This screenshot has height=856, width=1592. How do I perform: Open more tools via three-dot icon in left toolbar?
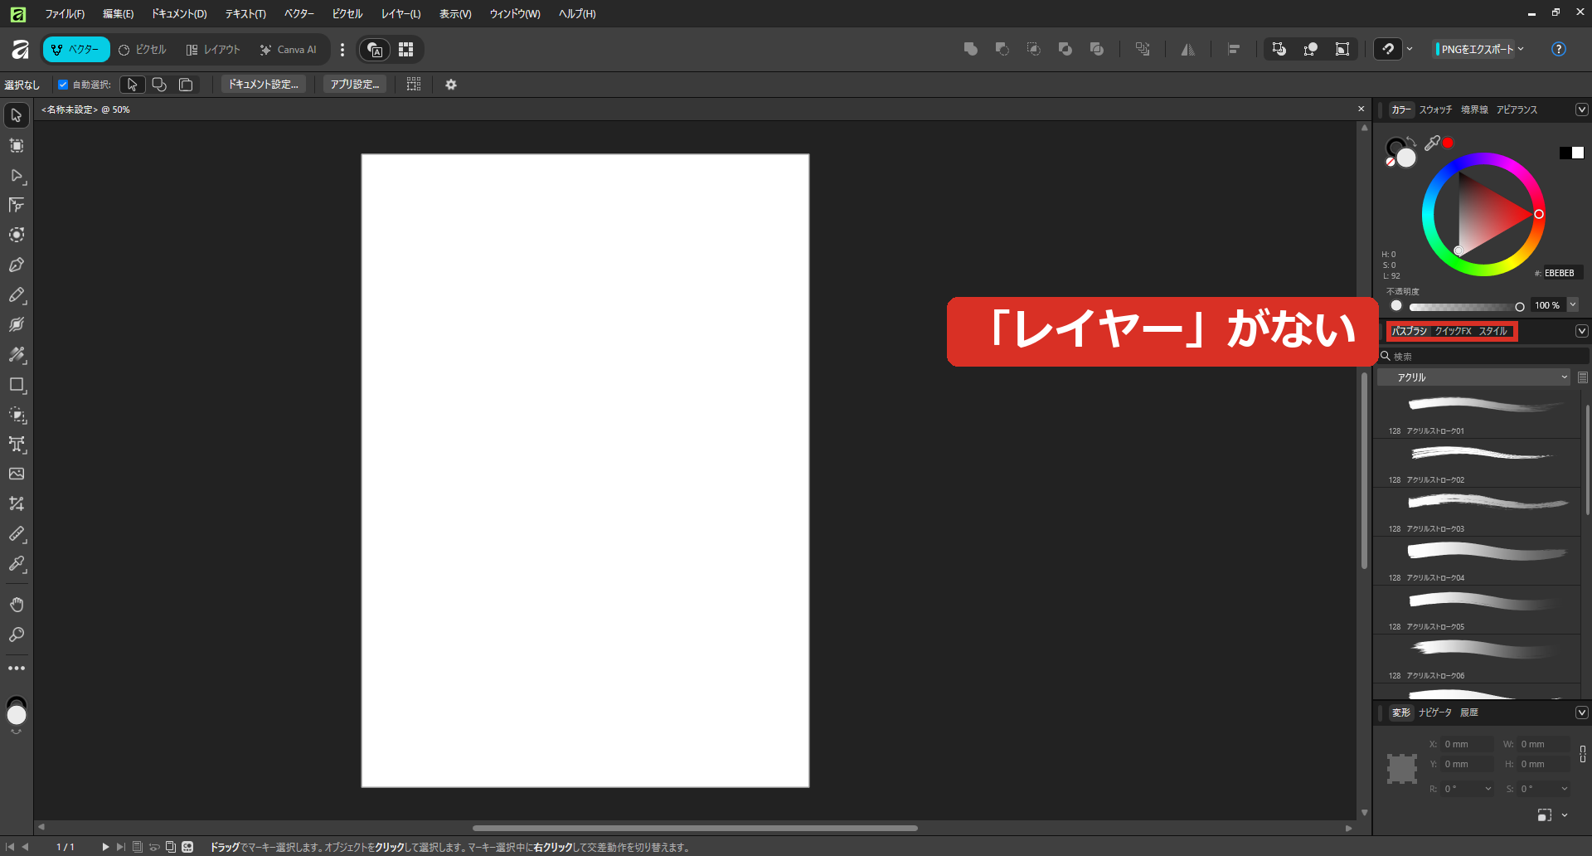click(17, 668)
